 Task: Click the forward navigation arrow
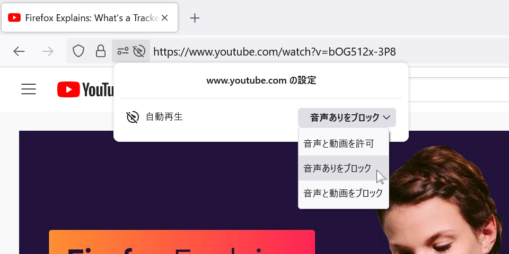48,51
